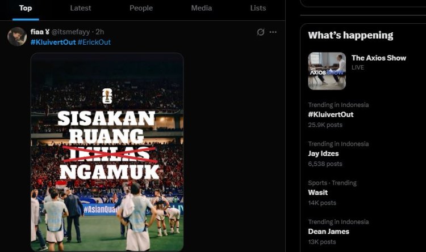The width and height of the screenshot is (426, 252).
Task: View the Wasit sports trending topic
Action: point(318,193)
